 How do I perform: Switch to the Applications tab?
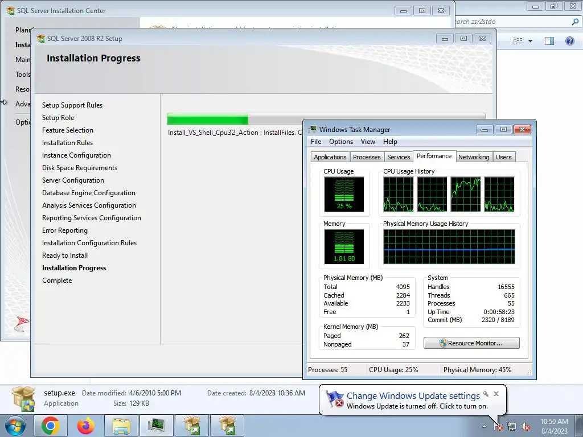pos(330,157)
